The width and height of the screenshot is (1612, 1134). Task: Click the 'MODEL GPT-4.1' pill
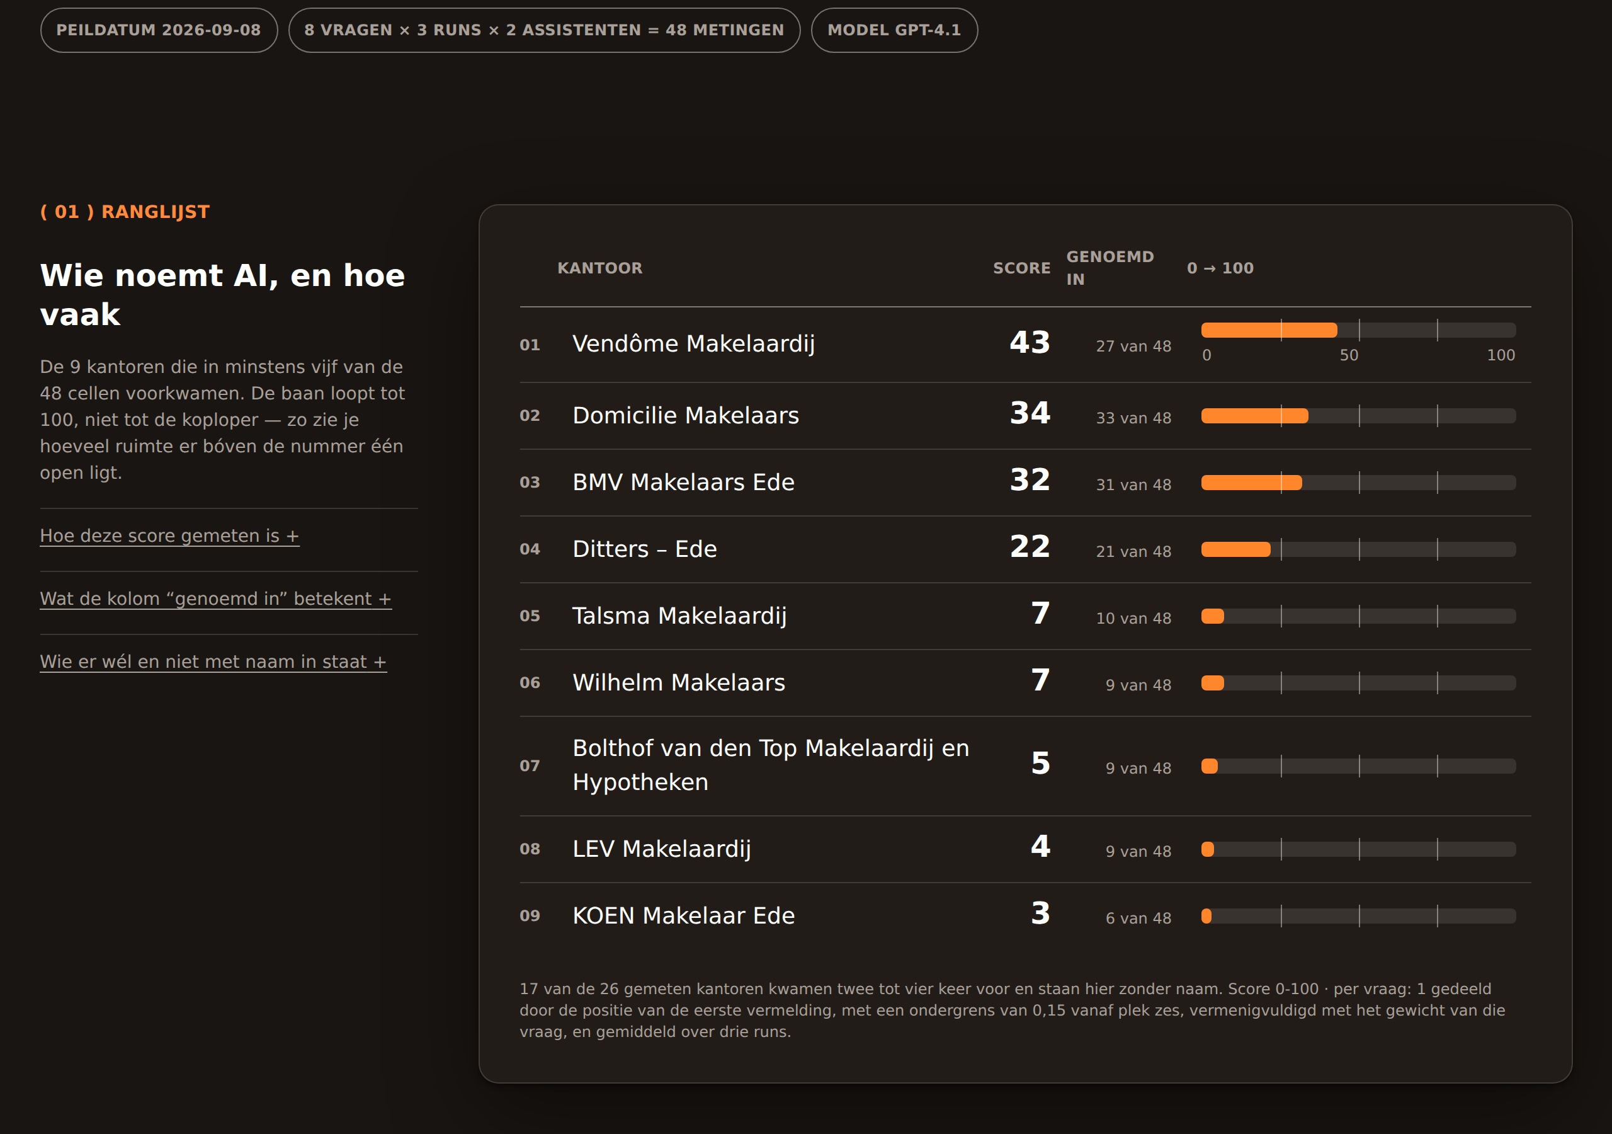click(x=894, y=30)
